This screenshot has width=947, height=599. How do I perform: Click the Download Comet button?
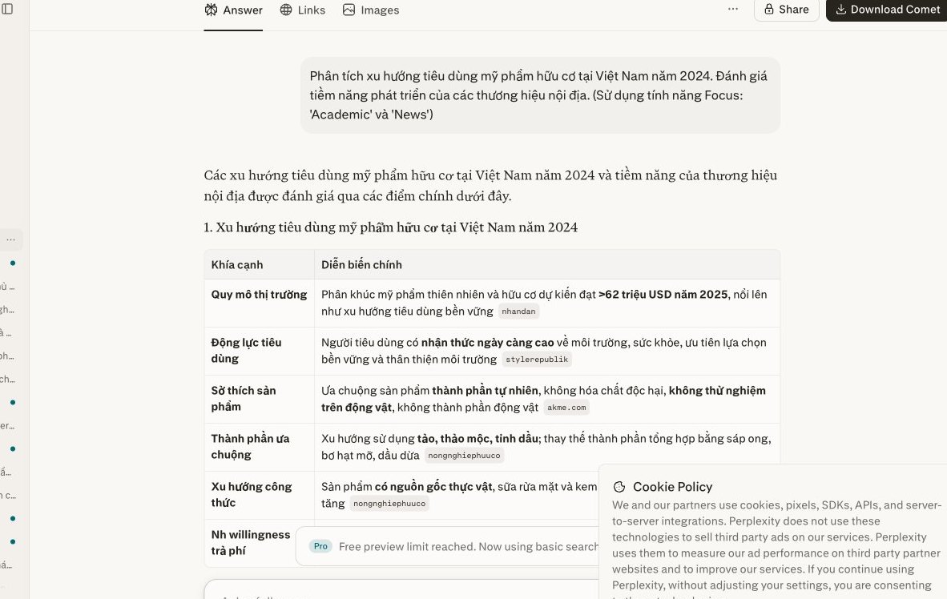[887, 10]
